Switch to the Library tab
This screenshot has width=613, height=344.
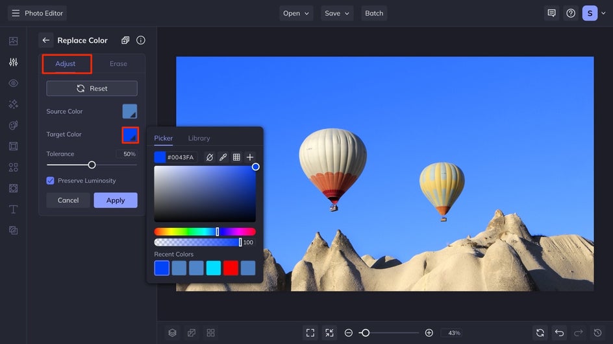[x=199, y=138]
